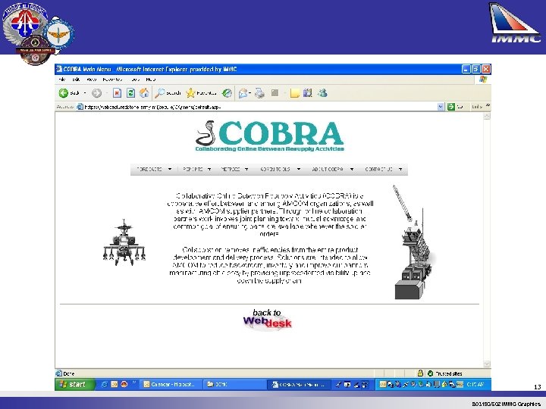
Task: Launch Internet Explorer from quick launch
Action: point(104,384)
